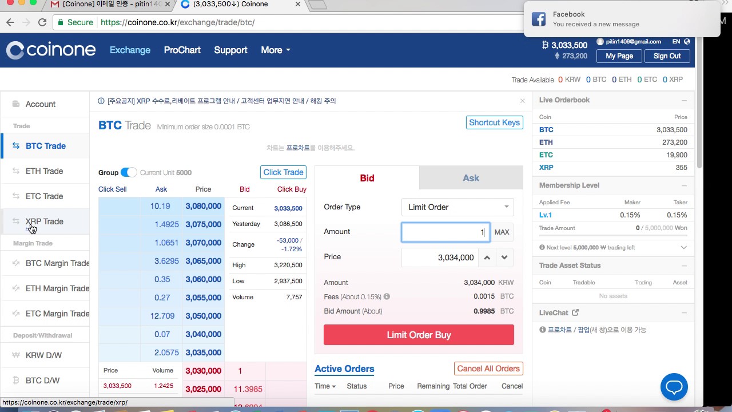Collapse the Membership Level panel
This screenshot has width=732, height=412.
pos(684,185)
